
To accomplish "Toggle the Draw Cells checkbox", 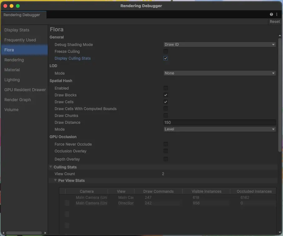I will [x=165, y=102].
